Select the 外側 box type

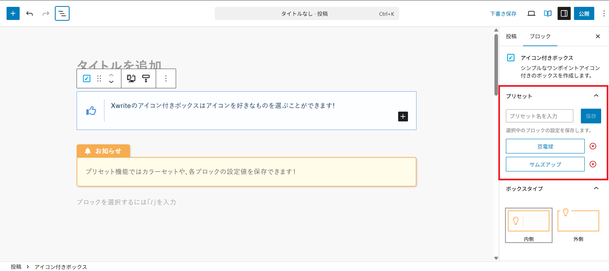(x=578, y=225)
